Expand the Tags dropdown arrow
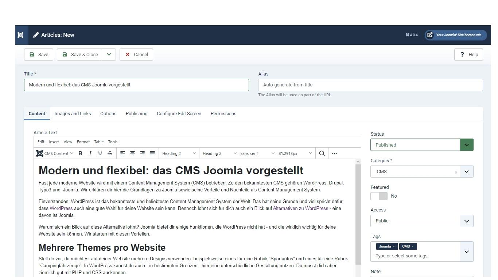Viewport: 498px width, 280px height. point(466,252)
